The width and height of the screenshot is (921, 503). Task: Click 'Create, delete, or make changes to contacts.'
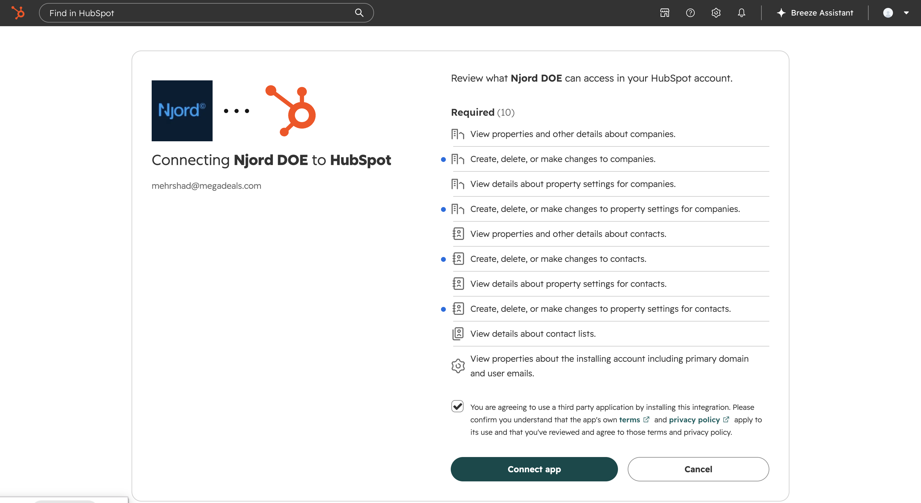point(558,259)
